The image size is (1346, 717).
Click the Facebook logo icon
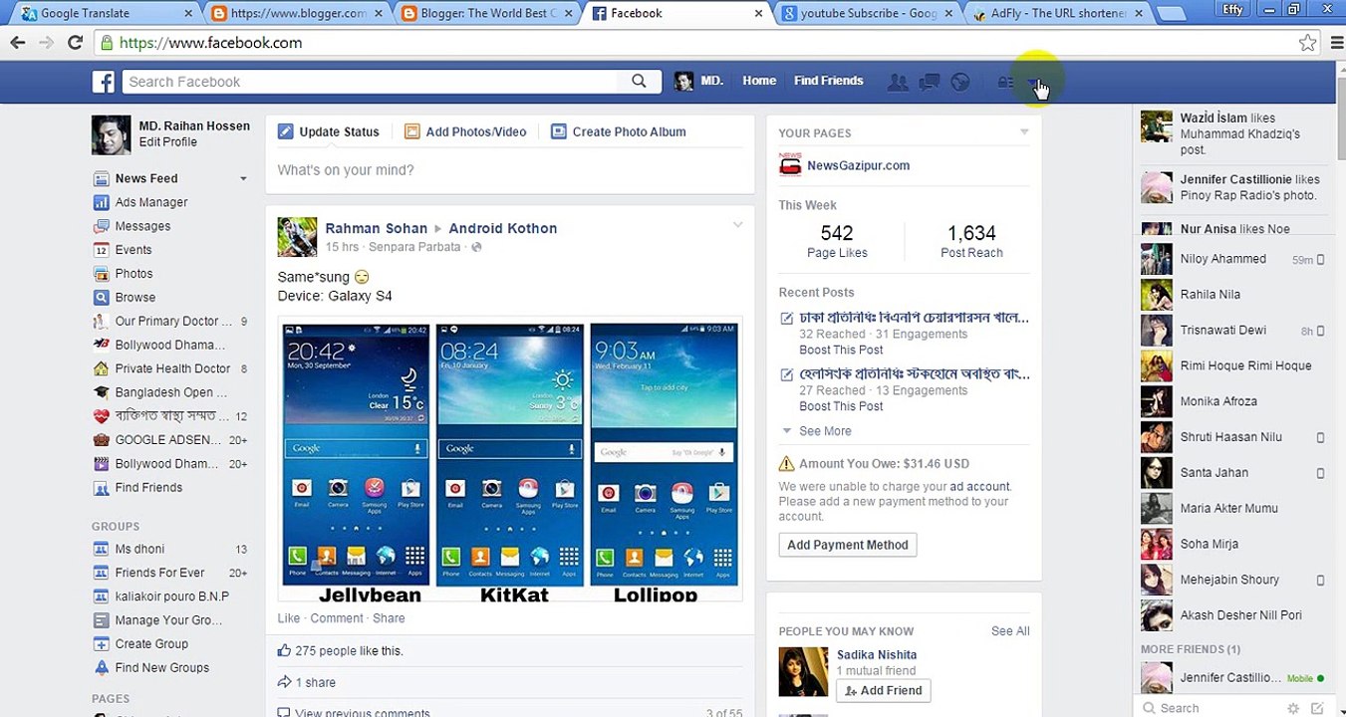[x=104, y=82]
